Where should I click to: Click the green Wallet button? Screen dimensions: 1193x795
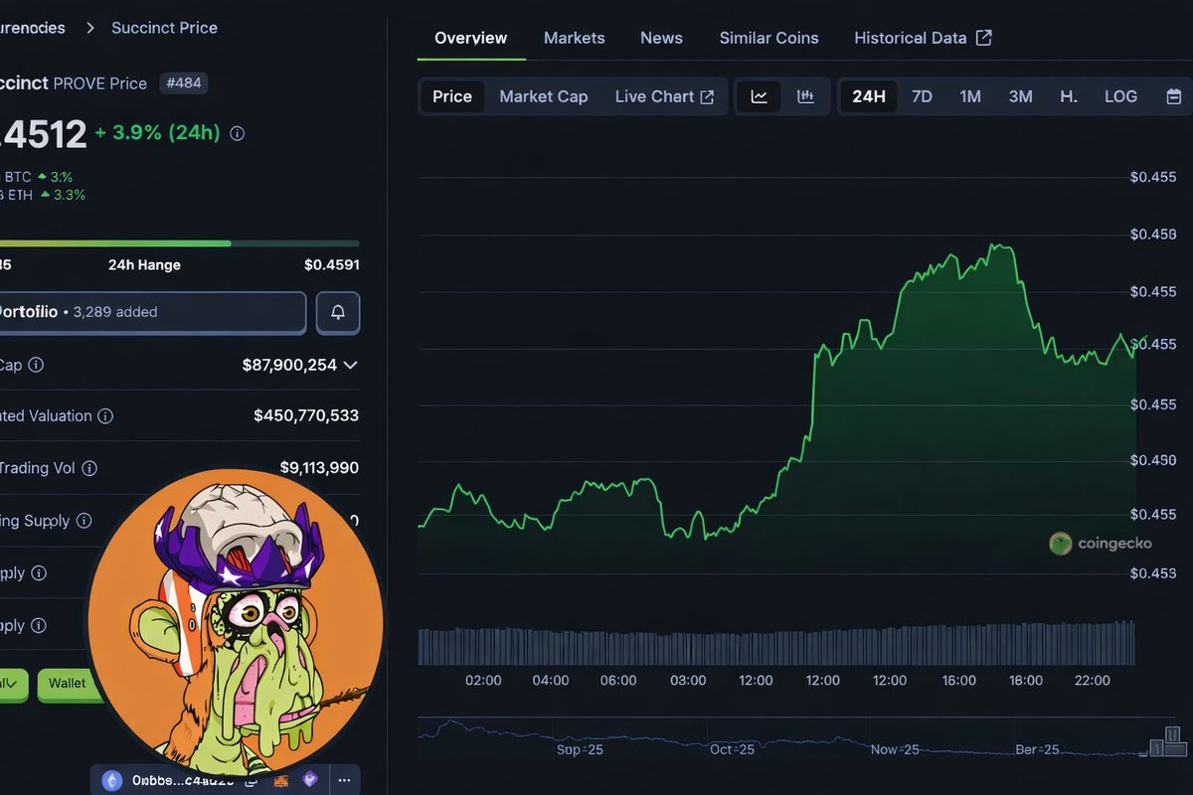[x=67, y=684]
